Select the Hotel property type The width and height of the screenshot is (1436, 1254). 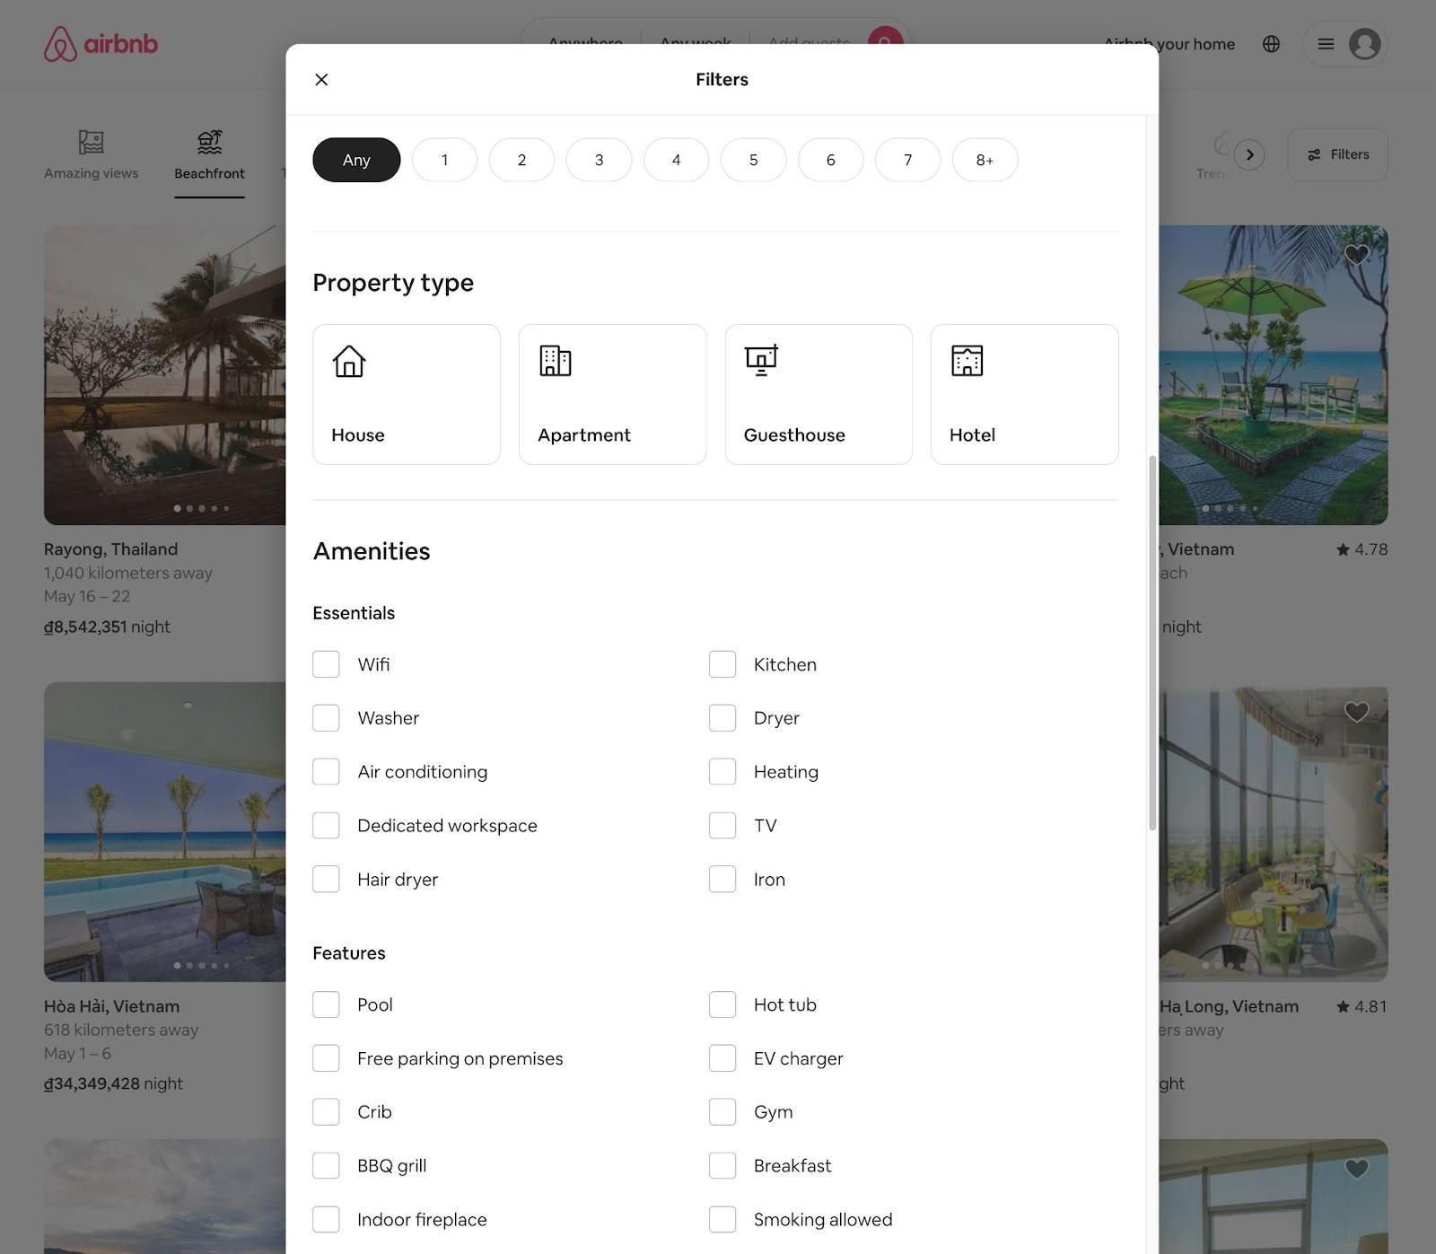coord(1024,394)
